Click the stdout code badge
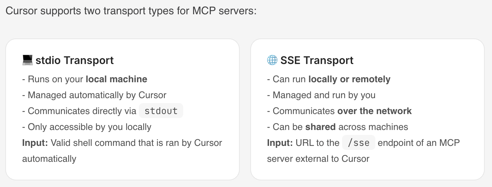 [x=161, y=111]
